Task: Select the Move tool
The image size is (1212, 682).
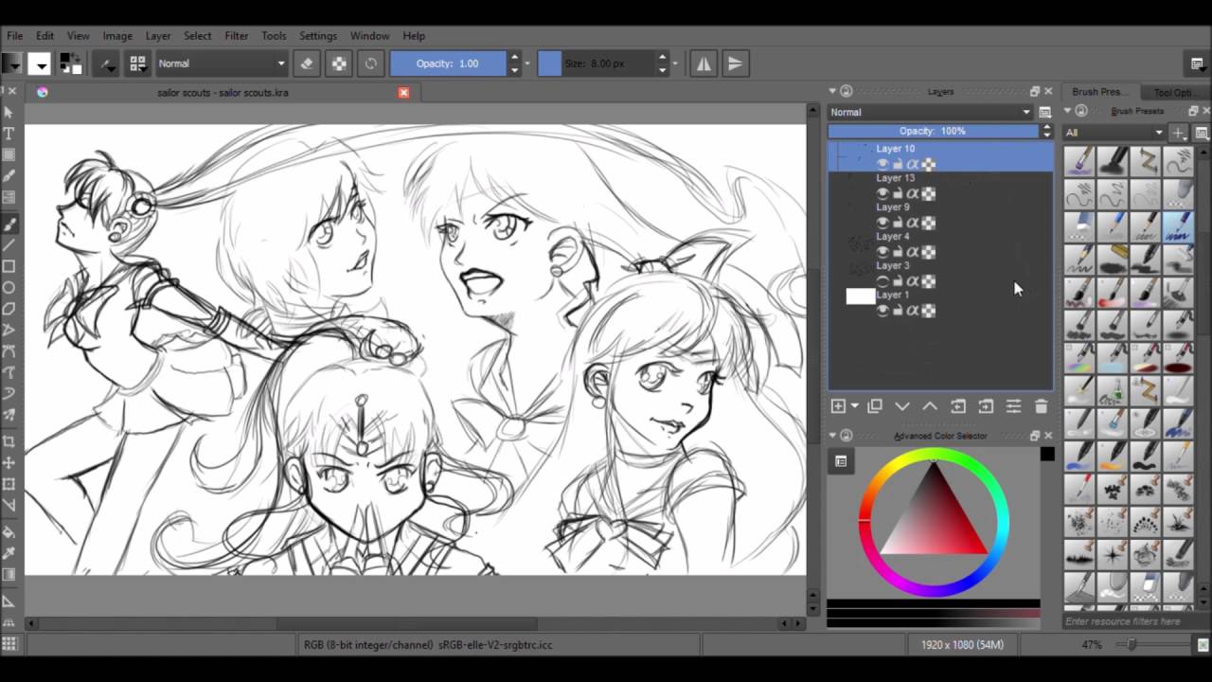Action: [x=9, y=463]
